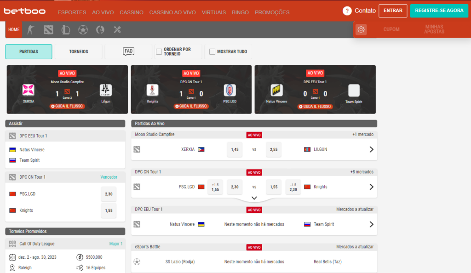Switch to the Partidas tab
The width and height of the screenshot is (471, 273).
tap(29, 51)
